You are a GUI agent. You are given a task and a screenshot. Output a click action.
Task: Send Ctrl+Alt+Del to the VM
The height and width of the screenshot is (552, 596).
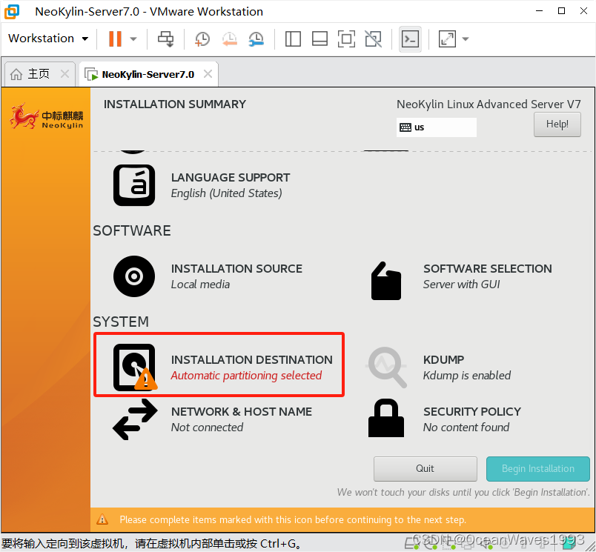(166, 39)
